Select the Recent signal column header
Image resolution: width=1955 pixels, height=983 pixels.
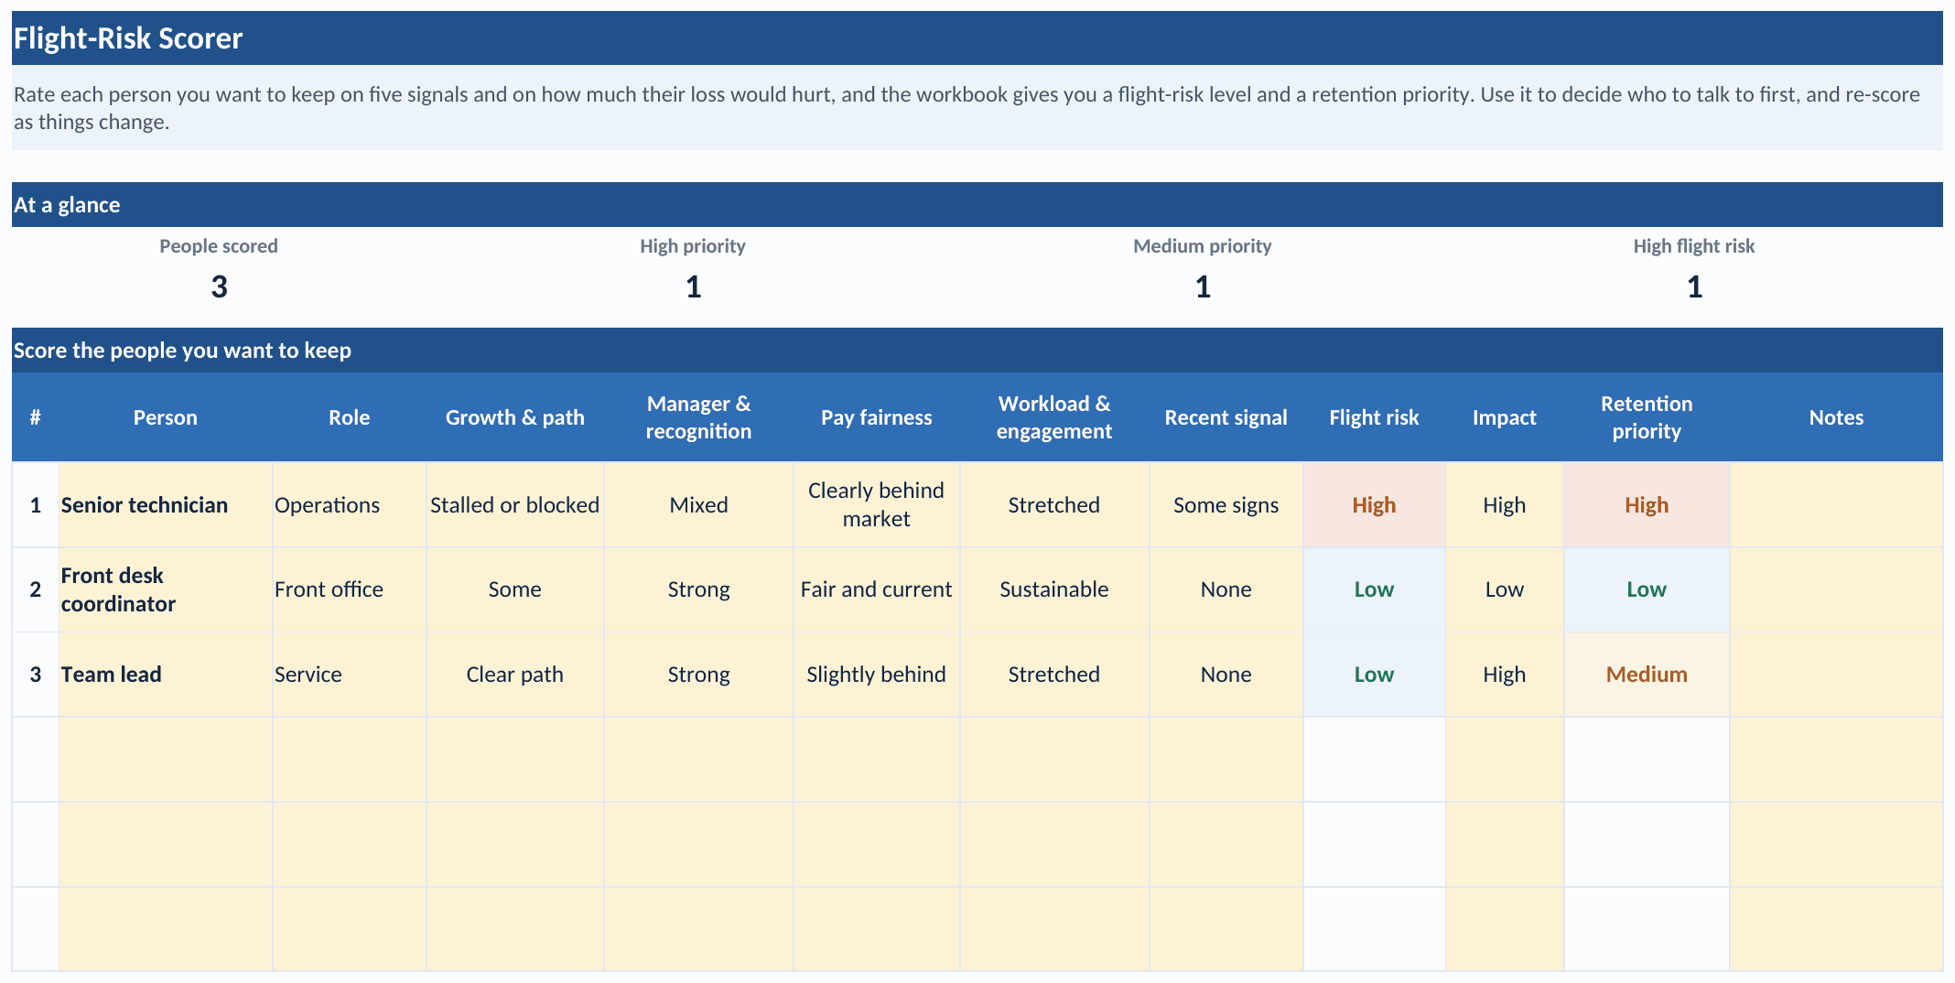click(1226, 417)
